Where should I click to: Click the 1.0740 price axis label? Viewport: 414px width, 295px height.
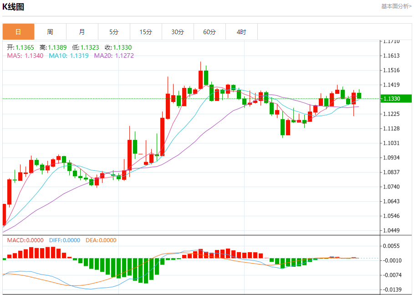(x=392, y=187)
